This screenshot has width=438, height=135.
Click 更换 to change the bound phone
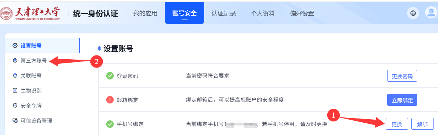pos(397,124)
